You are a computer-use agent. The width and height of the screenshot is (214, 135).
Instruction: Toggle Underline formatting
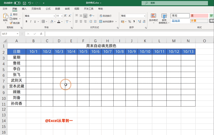pyautogui.click(x=35, y=21)
